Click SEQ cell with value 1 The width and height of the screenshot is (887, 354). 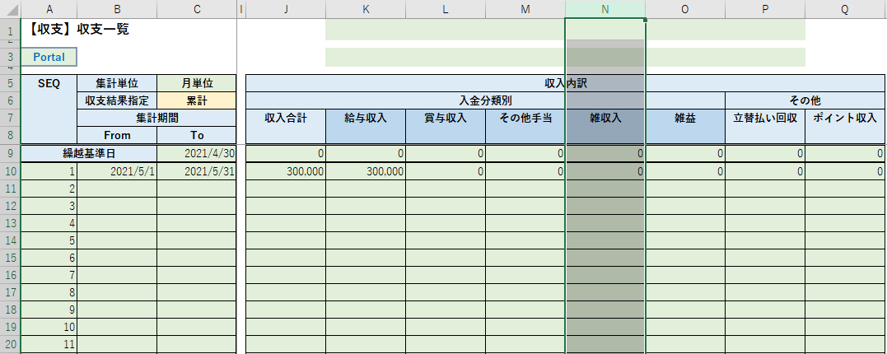49,170
